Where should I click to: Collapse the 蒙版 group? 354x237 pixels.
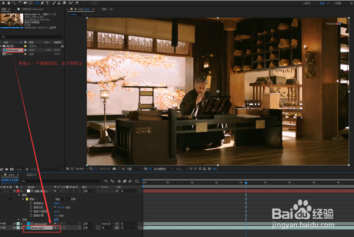point(19,195)
